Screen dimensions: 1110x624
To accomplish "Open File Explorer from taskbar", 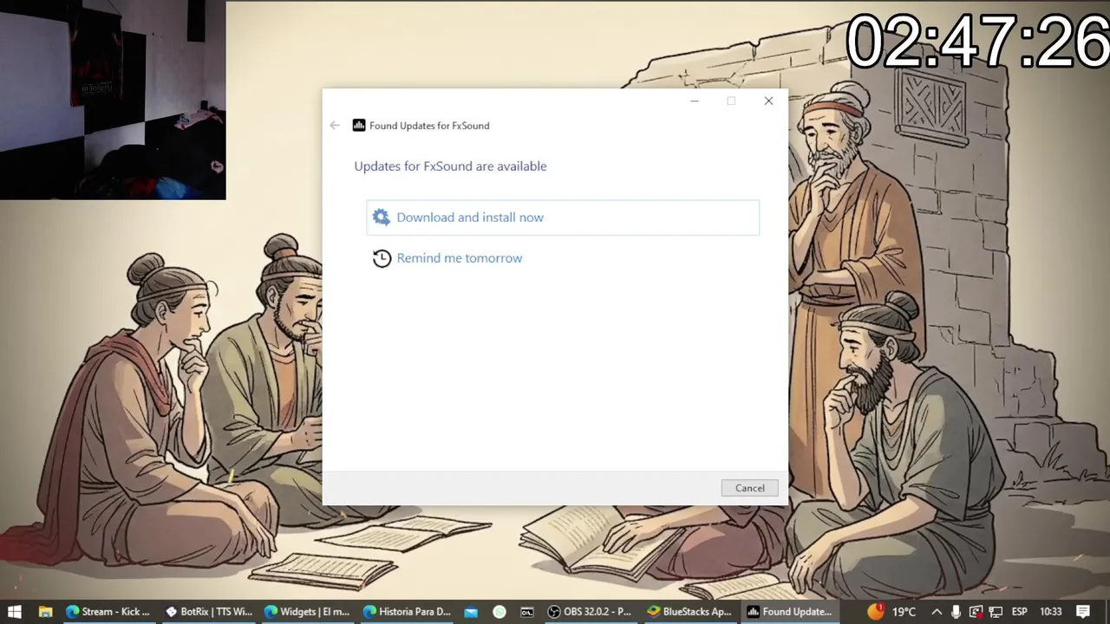I will 45,612.
